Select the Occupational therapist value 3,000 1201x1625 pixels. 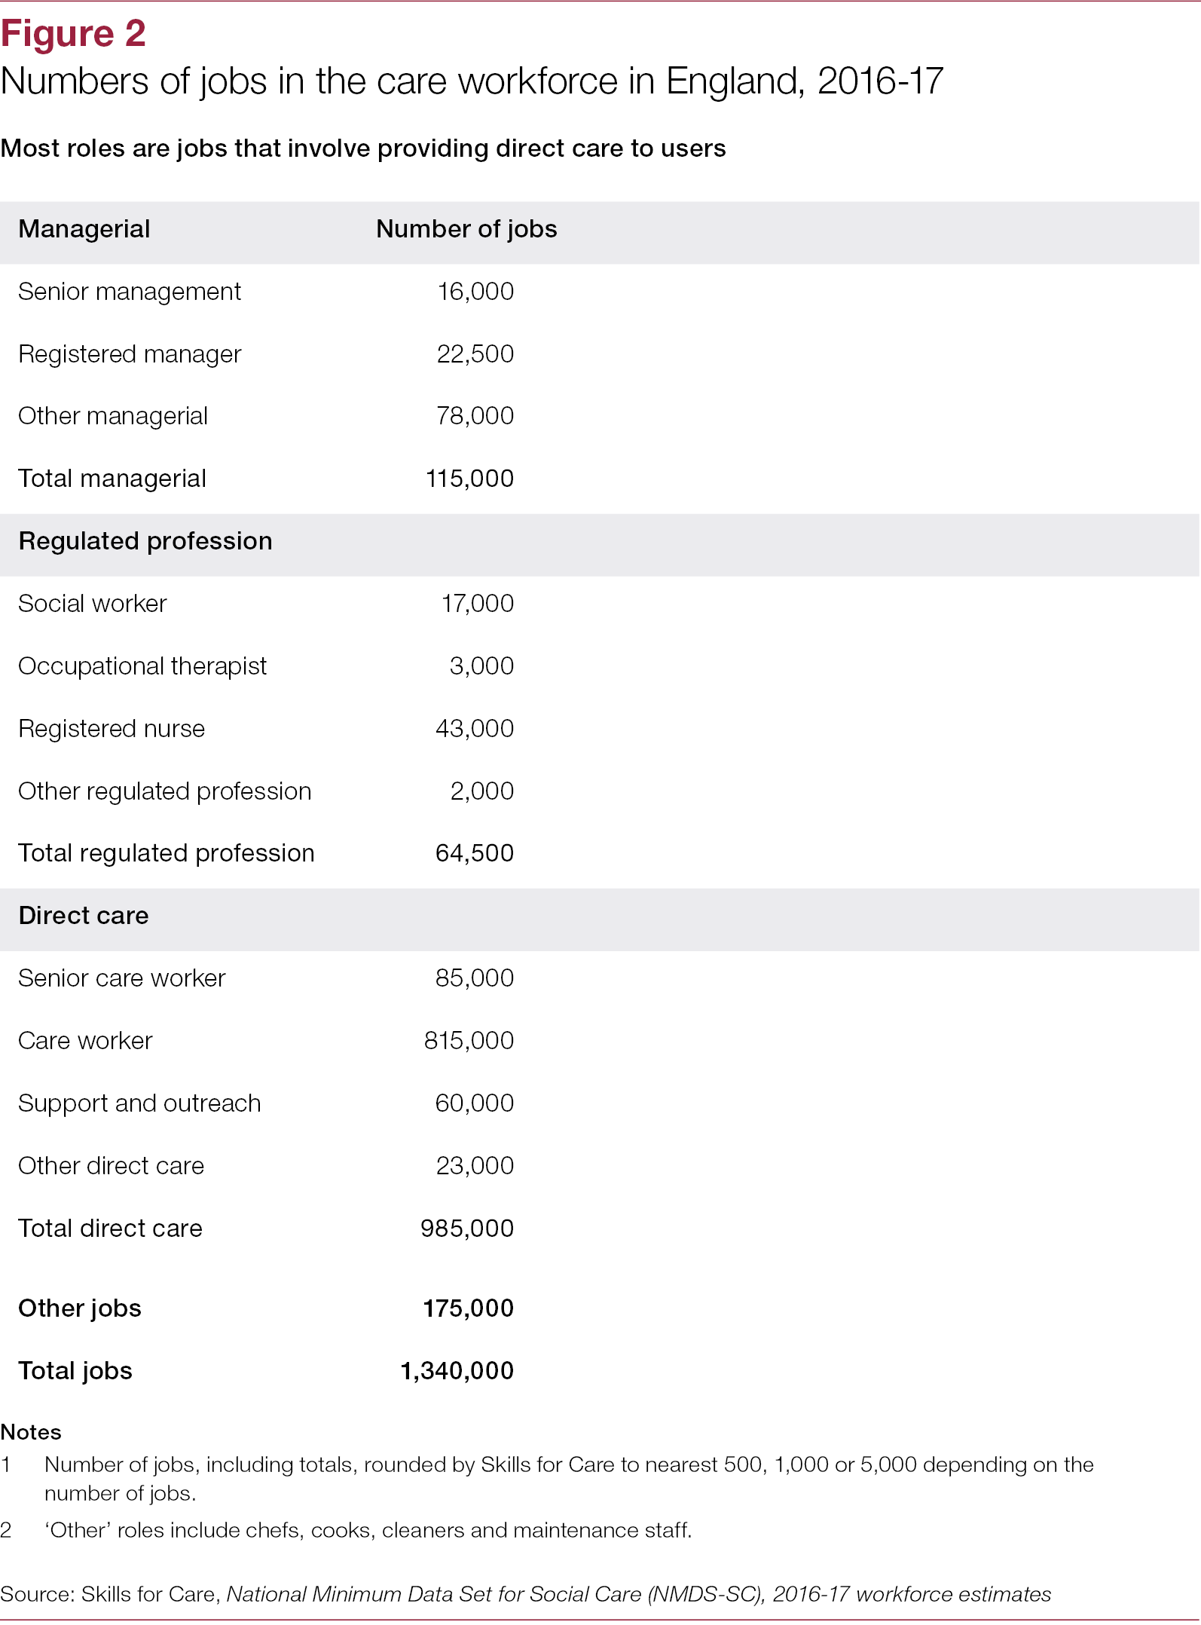point(482,666)
